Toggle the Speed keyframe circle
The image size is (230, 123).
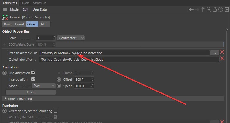(59, 86)
